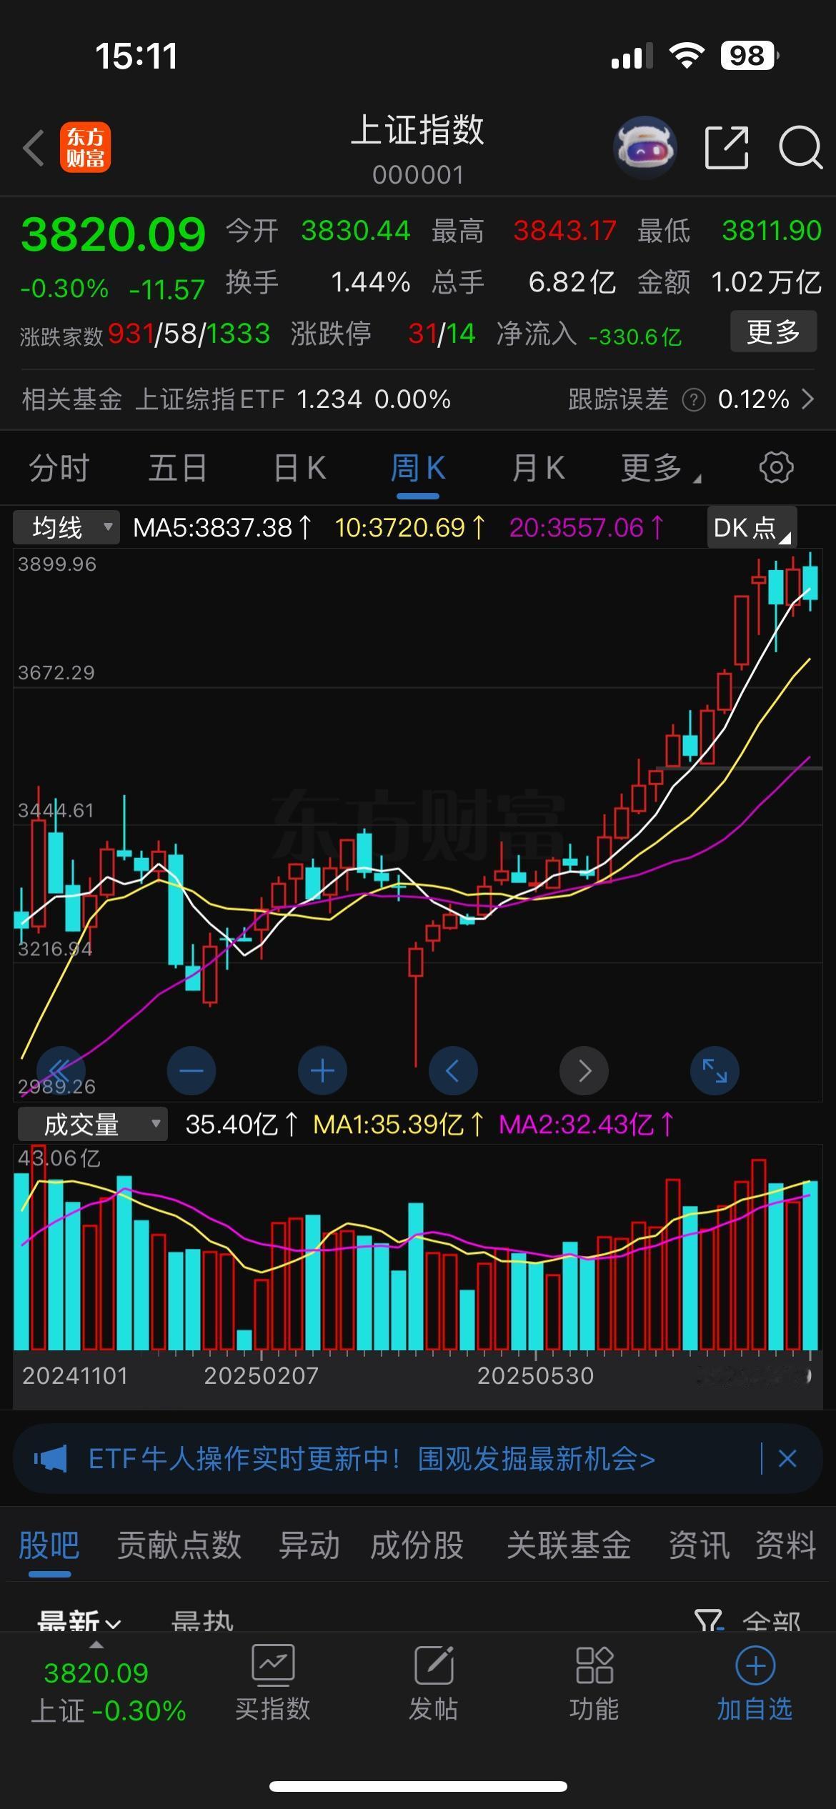Open the 贡献点数 tab
836x1809 pixels.
[x=179, y=1545]
